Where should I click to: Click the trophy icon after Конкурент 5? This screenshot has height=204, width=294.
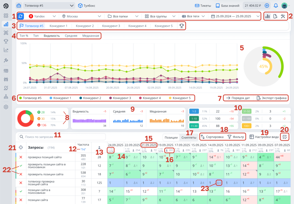(x=181, y=26)
